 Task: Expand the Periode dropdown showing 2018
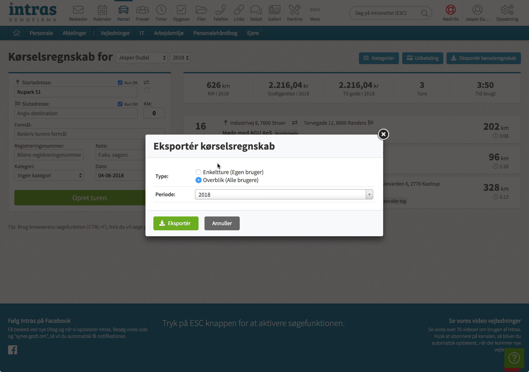[284, 194]
